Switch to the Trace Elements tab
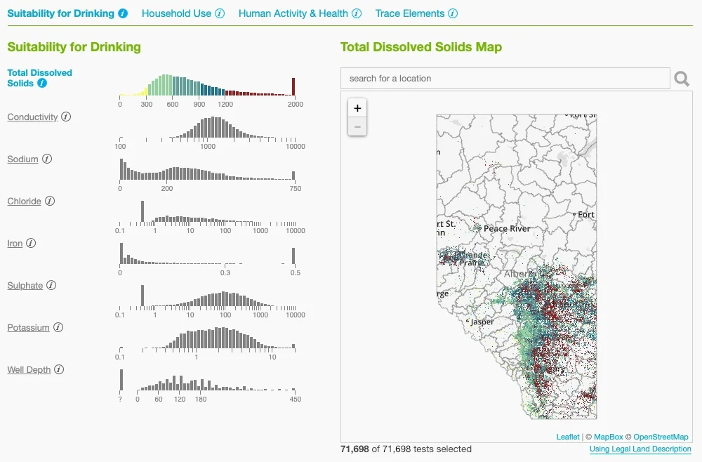This screenshot has height=462, width=702. click(411, 13)
